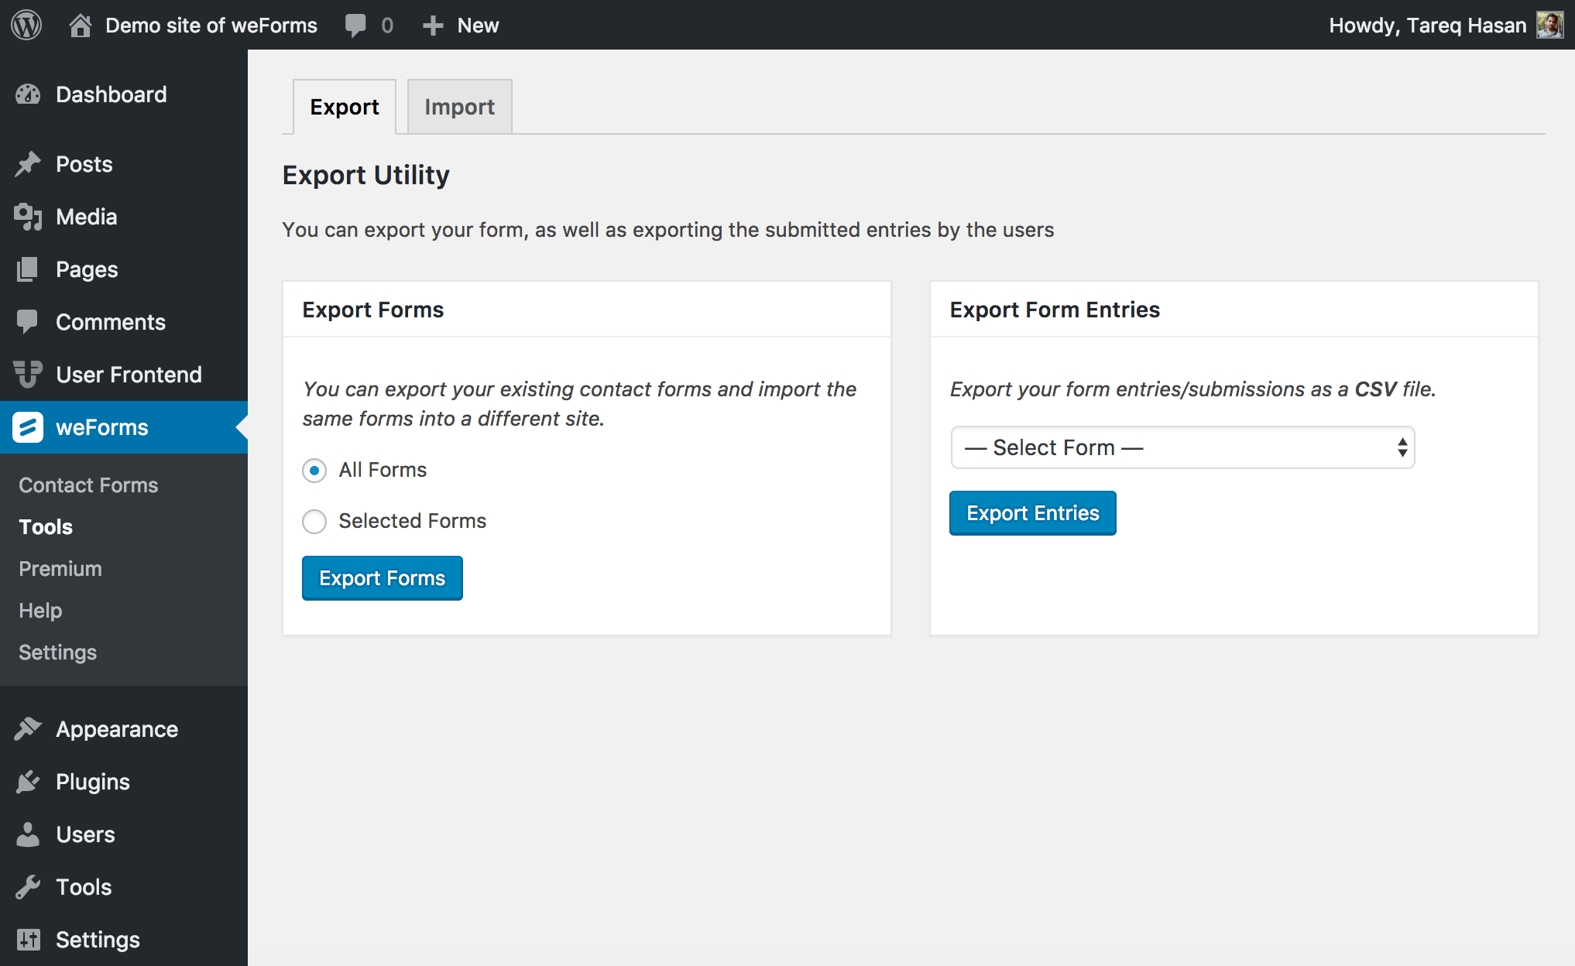The height and width of the screenshot is (966, 1575).
Task: Open the Tools submenu under weForms
Action: click(x=45, y=526)
